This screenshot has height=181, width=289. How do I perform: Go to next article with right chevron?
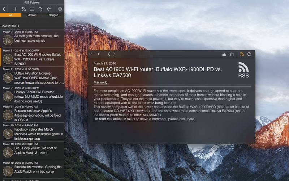click(x=115, y=54)
